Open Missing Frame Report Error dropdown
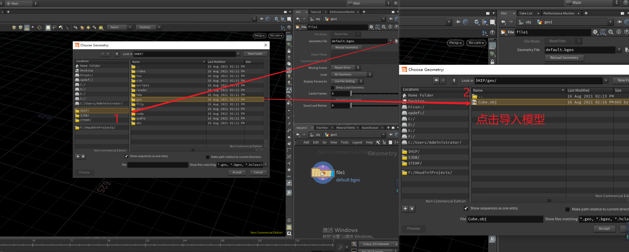Screen dimensions: 629x252 346,68
